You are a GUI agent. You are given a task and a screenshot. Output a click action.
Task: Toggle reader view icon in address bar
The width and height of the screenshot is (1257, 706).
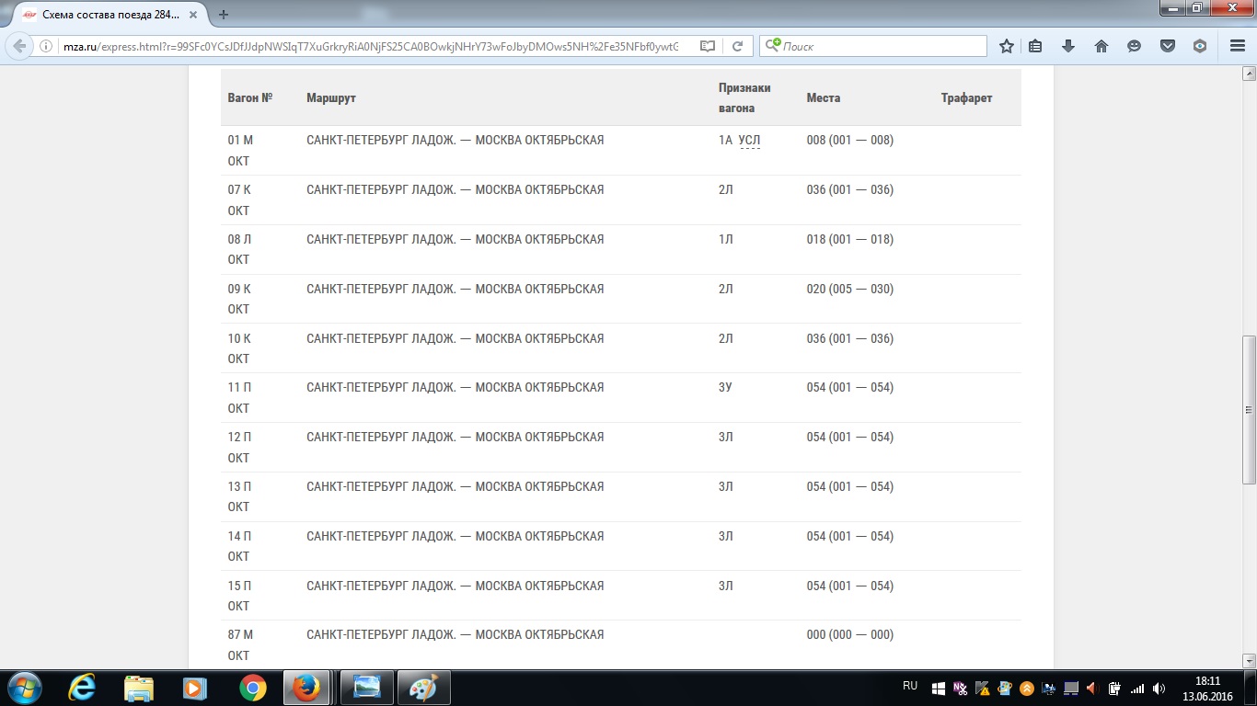coord(707,46)
